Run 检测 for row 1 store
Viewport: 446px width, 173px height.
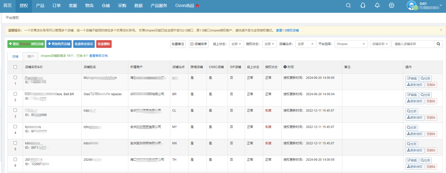(425, 79)
